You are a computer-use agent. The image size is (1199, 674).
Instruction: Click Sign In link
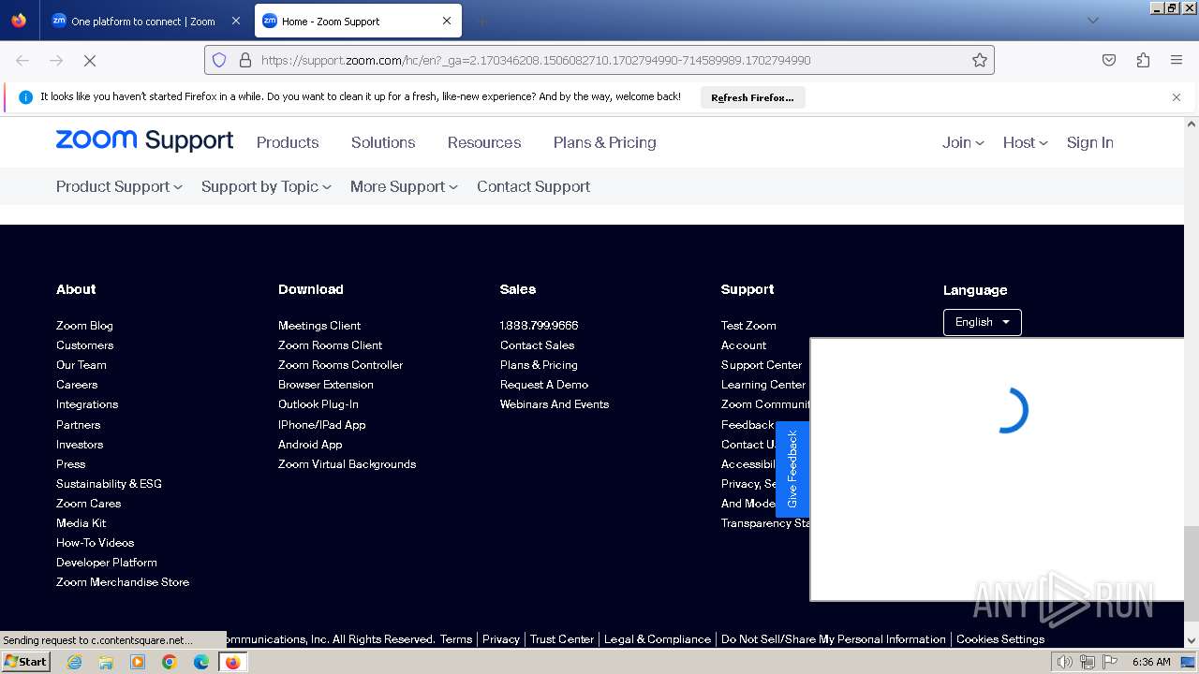click(x=1090, y=142)
